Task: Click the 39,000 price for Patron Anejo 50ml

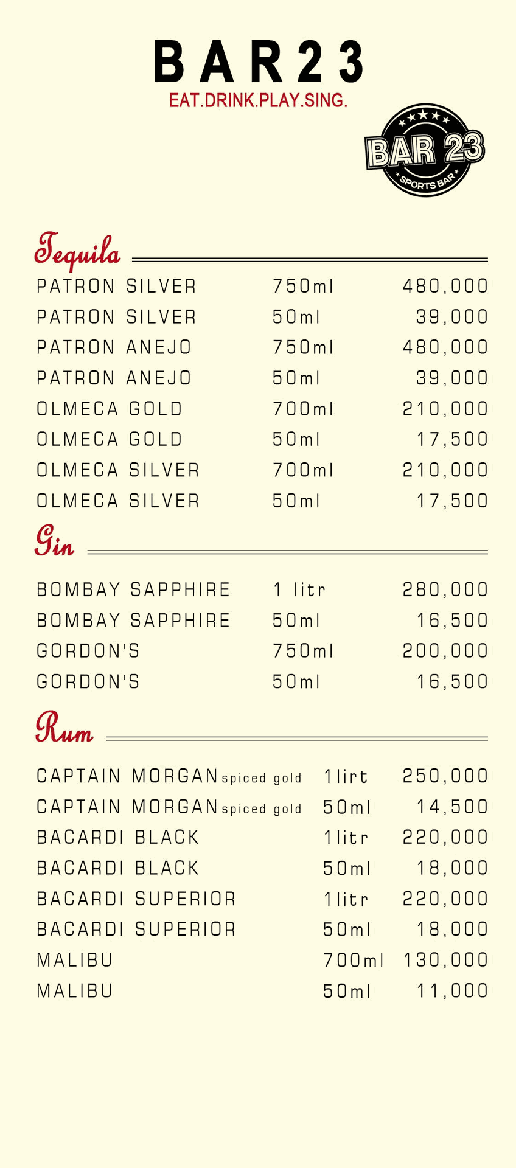Action: 452,378
